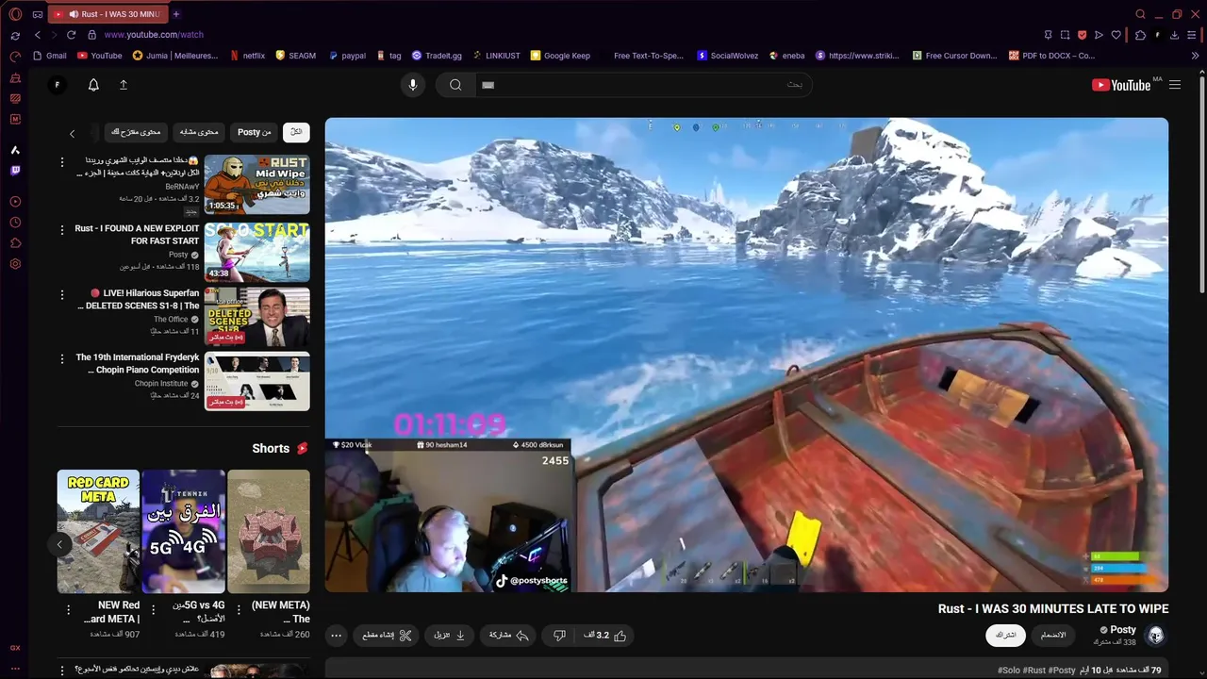Open browser tab search magnifier icon
The height and width of the screenshot is (679, 1207).
click(x=1141, y=14)
